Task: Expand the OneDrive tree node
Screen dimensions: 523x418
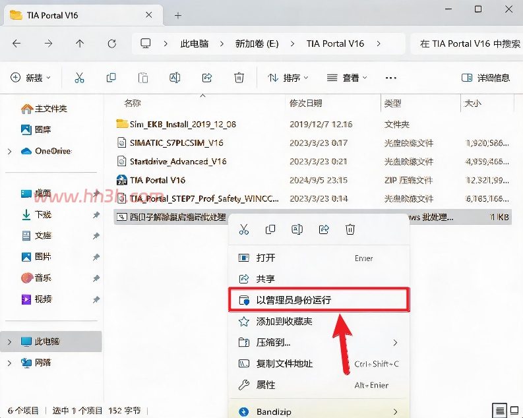Action: tap(9, 152)
